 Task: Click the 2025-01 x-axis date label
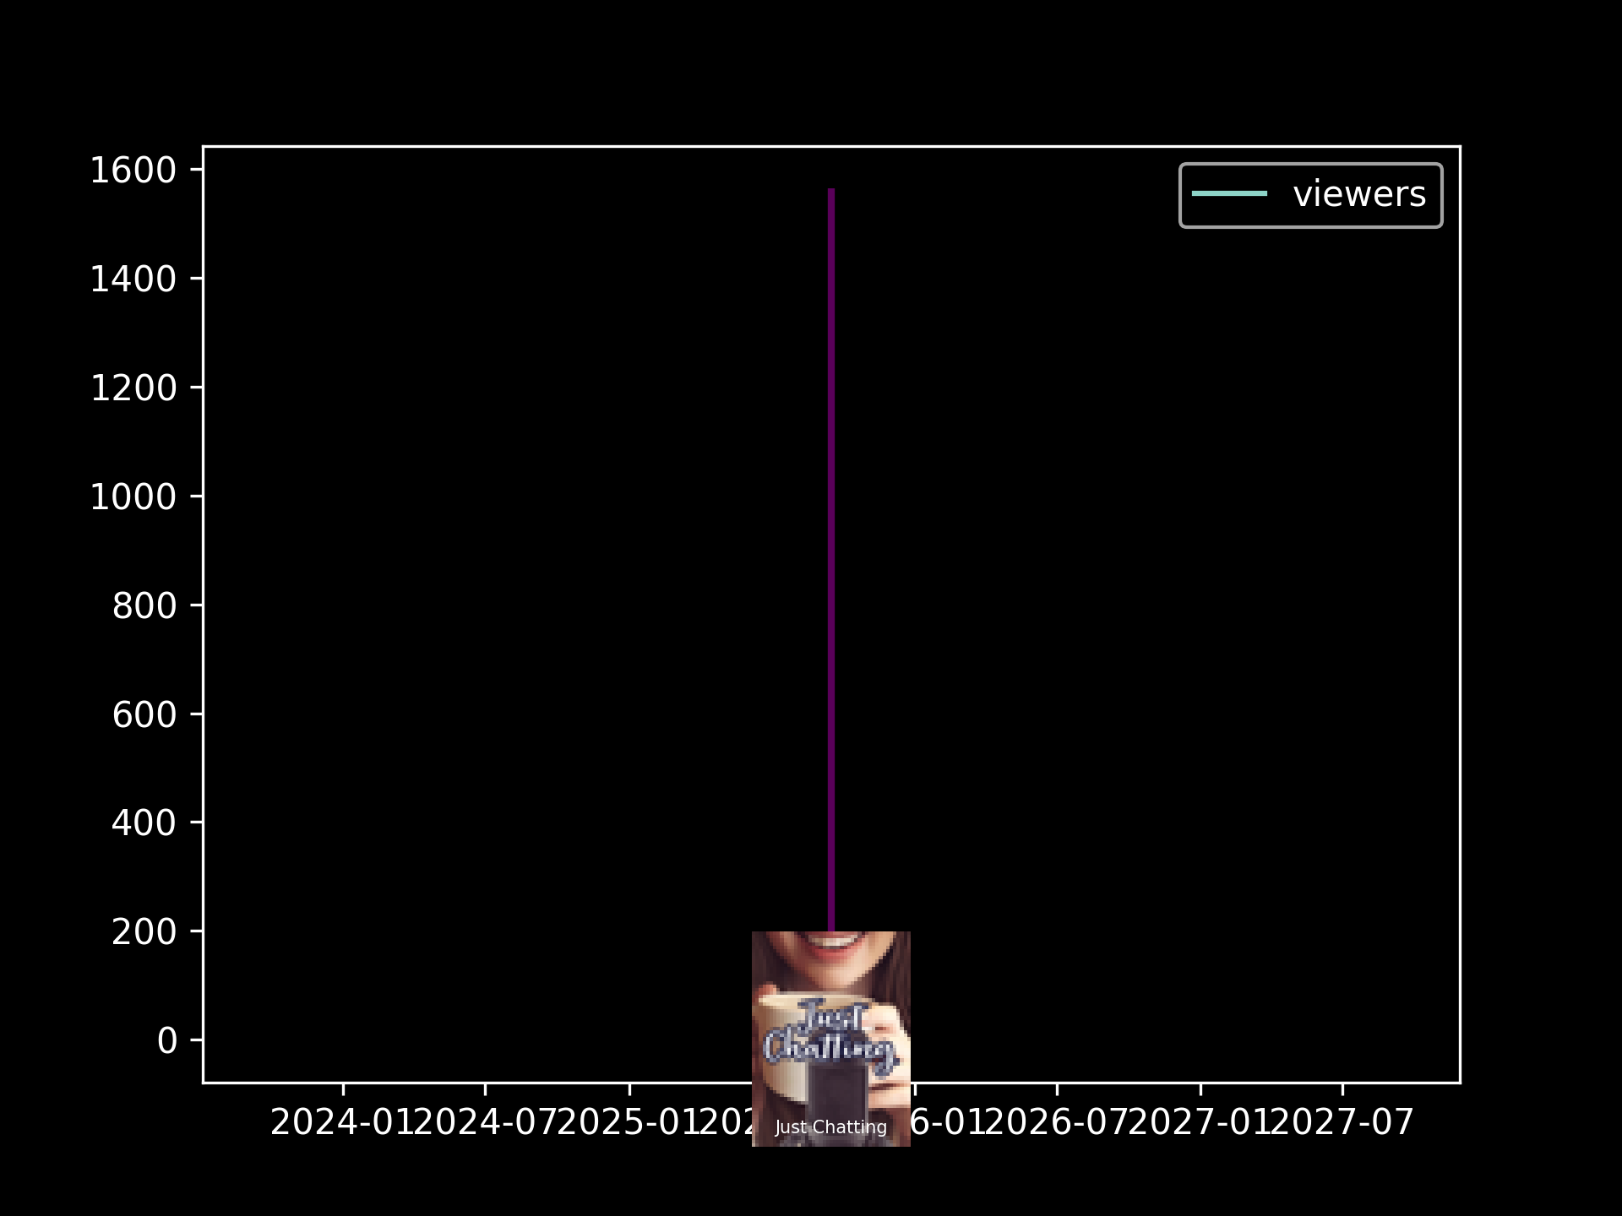coord(629,1123)
